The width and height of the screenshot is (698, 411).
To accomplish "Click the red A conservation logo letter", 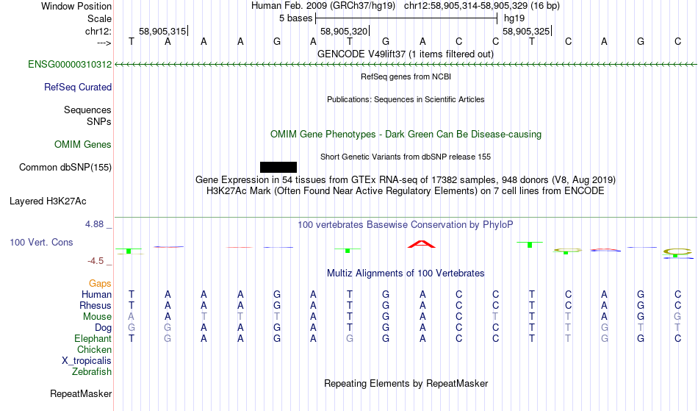I will (422, 244).
